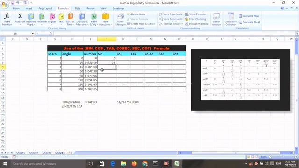299x168 pixels.
Task: Click the Insert Worksheet tab icon
Action: pyautogui.click(x=70, y=153)
